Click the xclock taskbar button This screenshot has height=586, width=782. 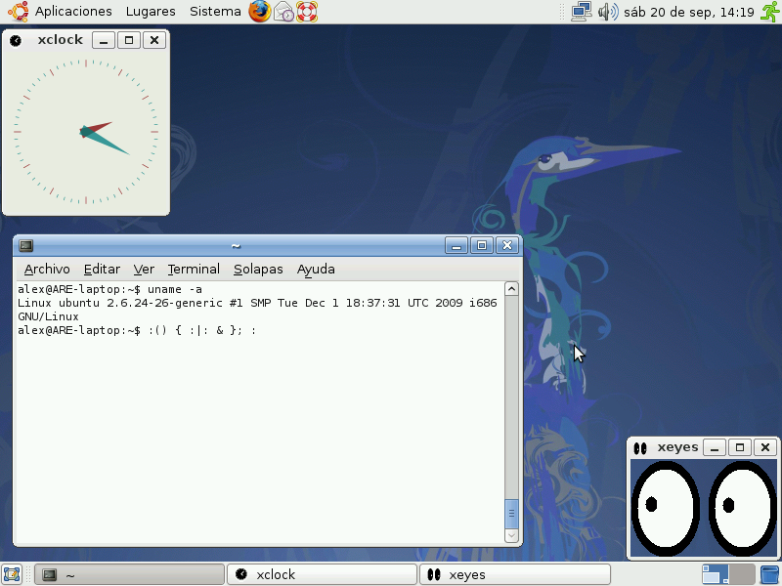[322, 574]
